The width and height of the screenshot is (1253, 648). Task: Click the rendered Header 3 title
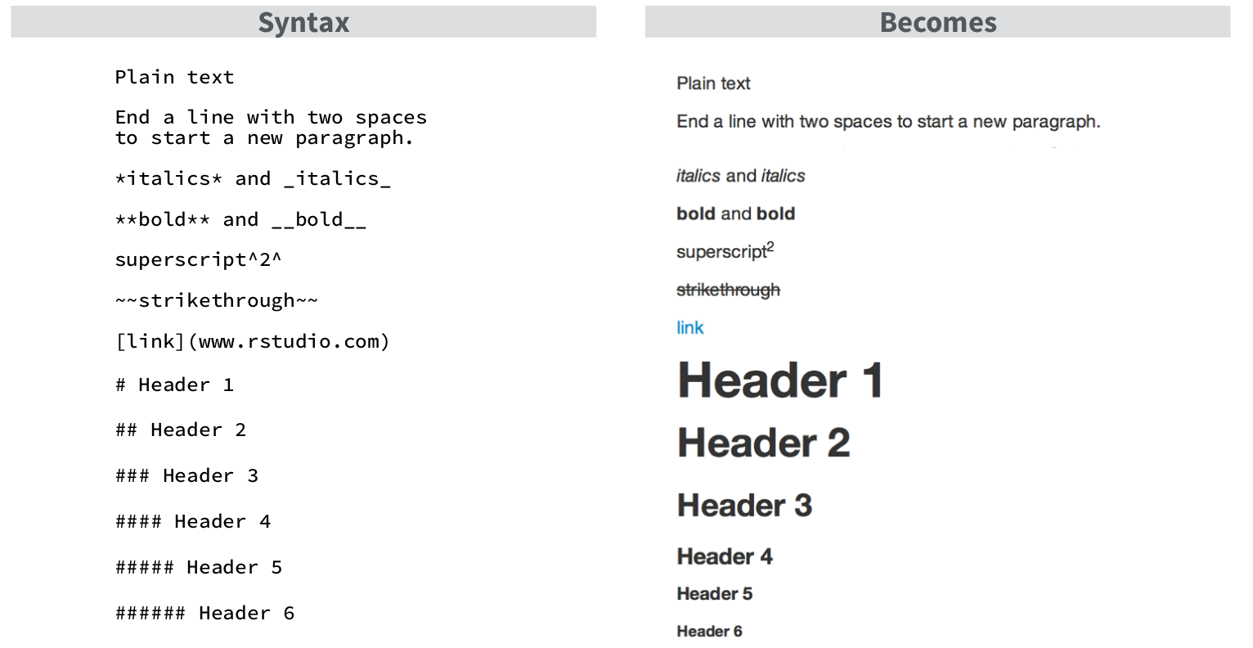click(744, 506)
